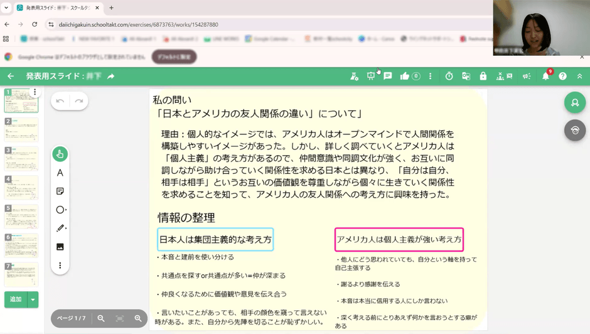Click the green user round button

coord(574,102)
